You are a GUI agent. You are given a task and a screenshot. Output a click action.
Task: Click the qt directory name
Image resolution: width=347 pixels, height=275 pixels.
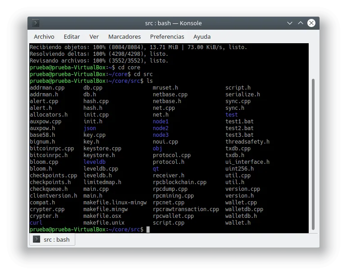coord(156,169)
